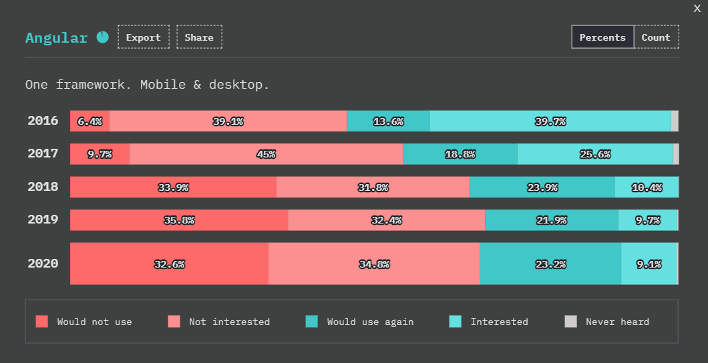The image size is (708, 363).
Task: Click the Not interested legend text
Action: pyautogui.click(x=229, y=322)
